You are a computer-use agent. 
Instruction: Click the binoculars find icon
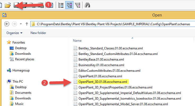(x=87, y=5)
